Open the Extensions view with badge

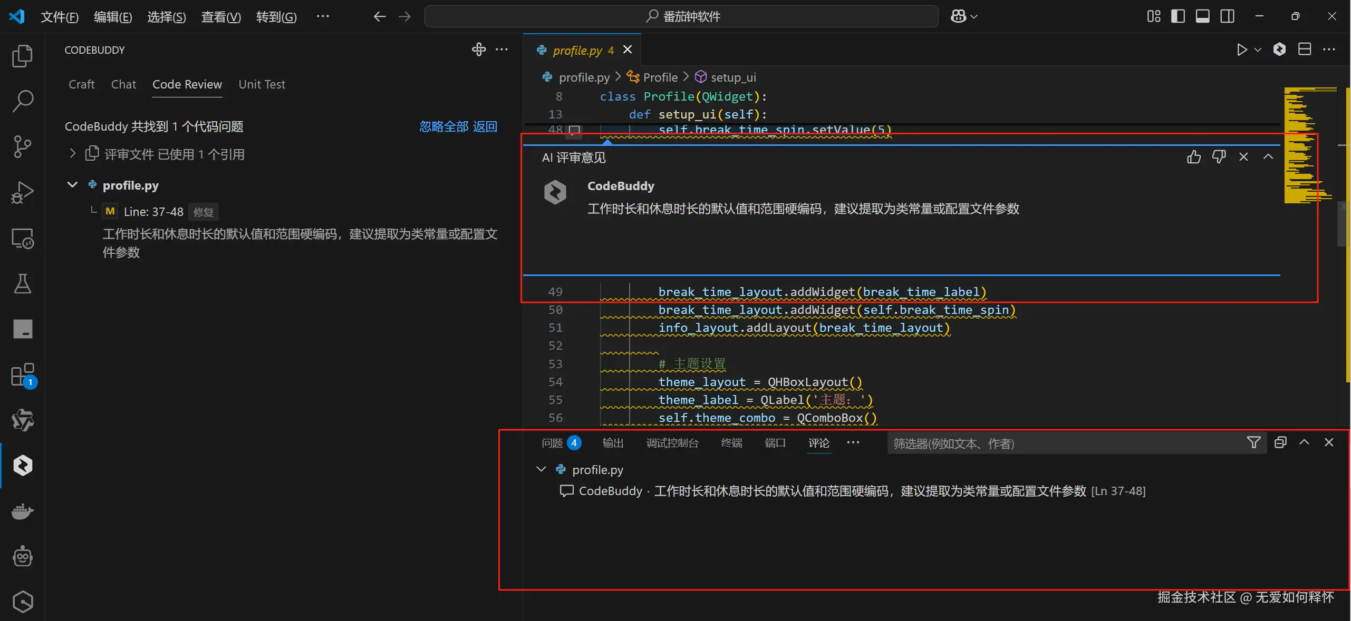[x=22, y=375]
